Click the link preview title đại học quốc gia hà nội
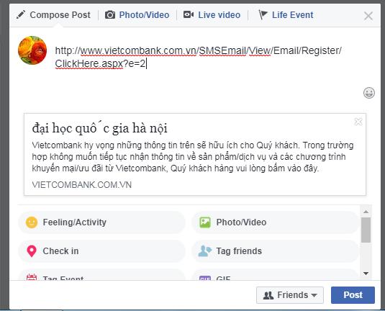 coord(100,128)
